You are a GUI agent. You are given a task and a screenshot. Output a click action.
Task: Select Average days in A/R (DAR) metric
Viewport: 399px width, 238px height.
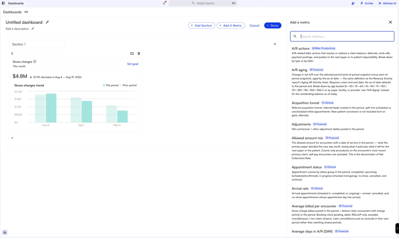[x=312, y=231]
